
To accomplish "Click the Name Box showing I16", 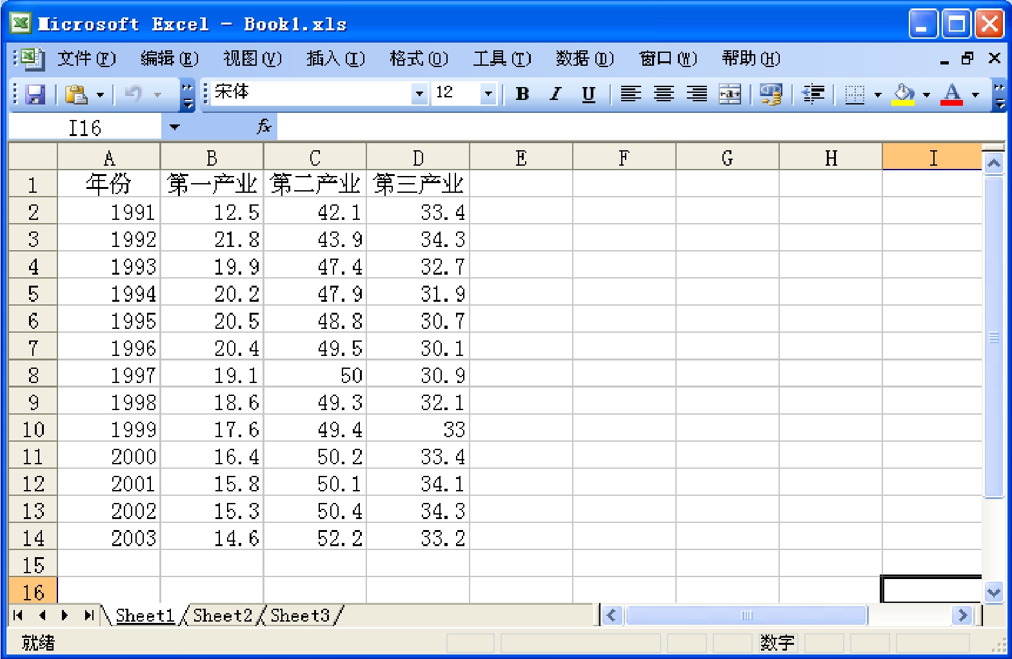I will tap(85, 127).
